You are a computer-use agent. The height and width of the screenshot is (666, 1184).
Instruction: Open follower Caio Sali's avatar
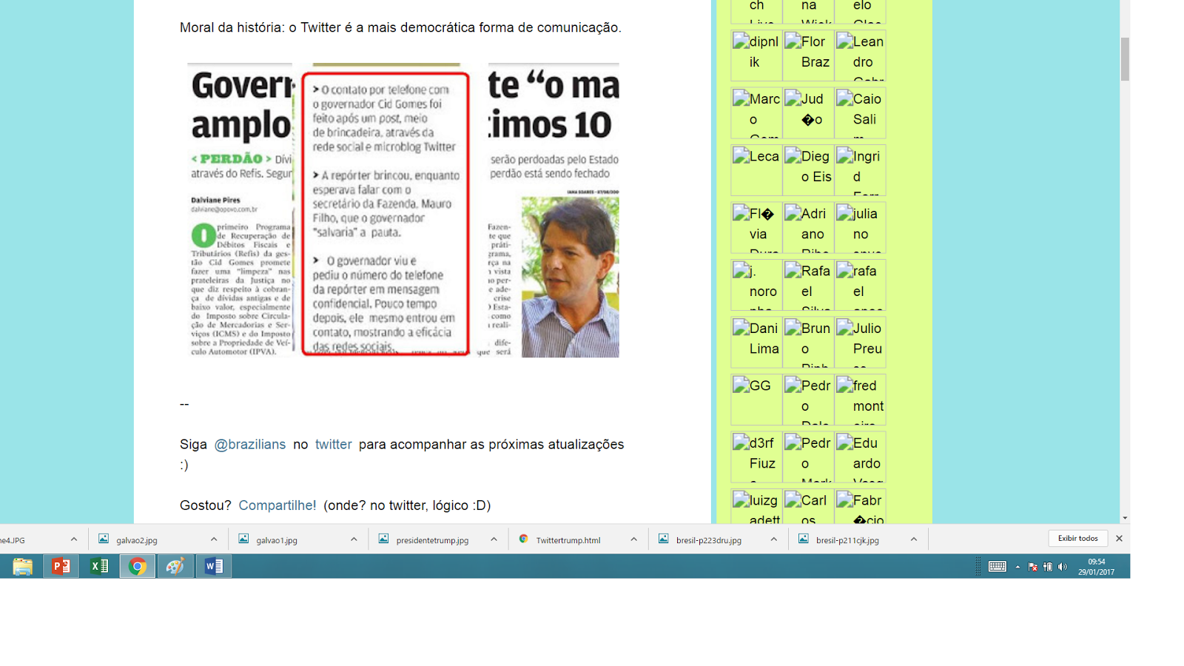point(860,112)
